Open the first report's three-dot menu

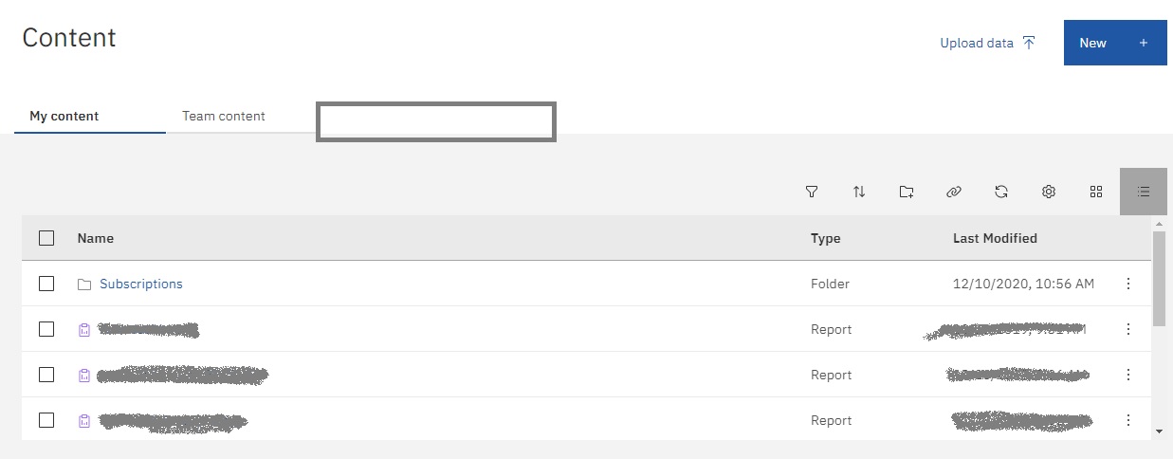click(x=1128, y=329)
